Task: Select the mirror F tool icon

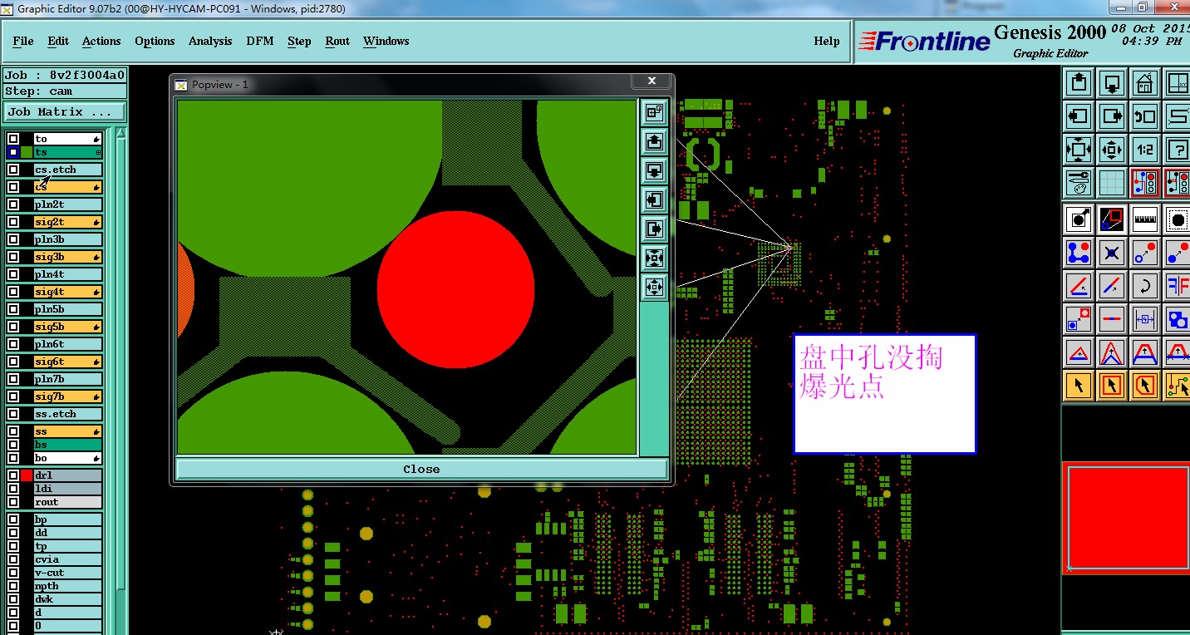Action: pyautogui.click(x=1177, y=286)
